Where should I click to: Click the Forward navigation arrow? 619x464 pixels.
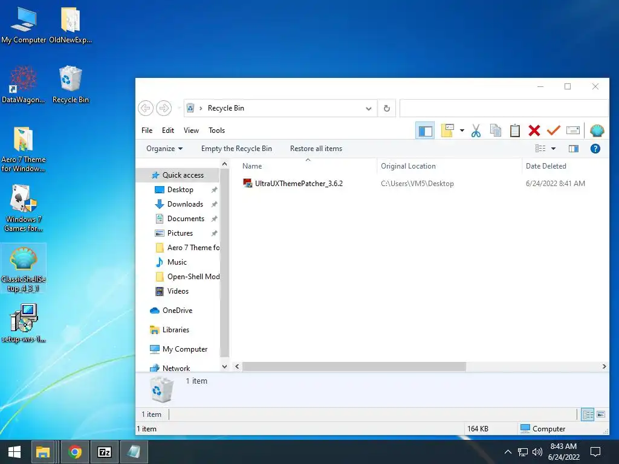pos(164,108)
